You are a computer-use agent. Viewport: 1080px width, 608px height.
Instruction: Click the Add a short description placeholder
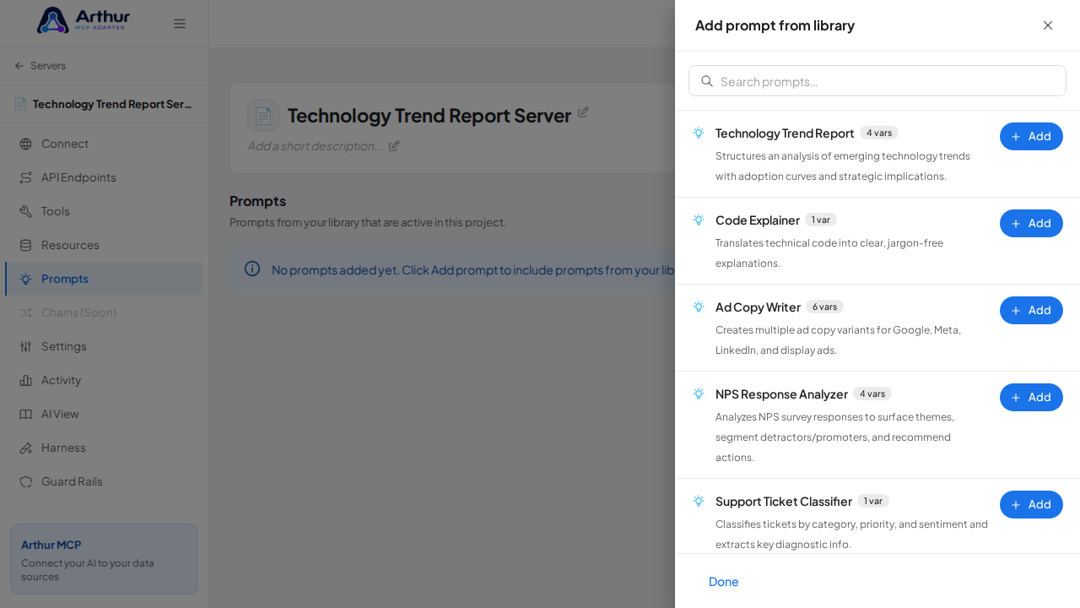pos(315,146)
